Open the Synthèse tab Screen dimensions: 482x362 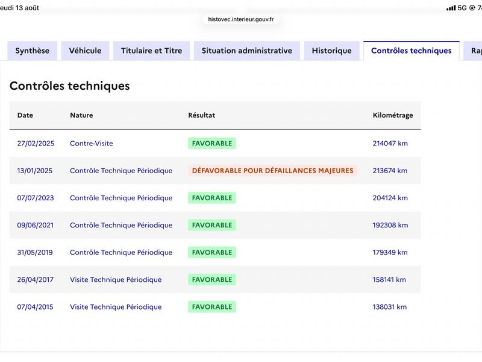33,51
